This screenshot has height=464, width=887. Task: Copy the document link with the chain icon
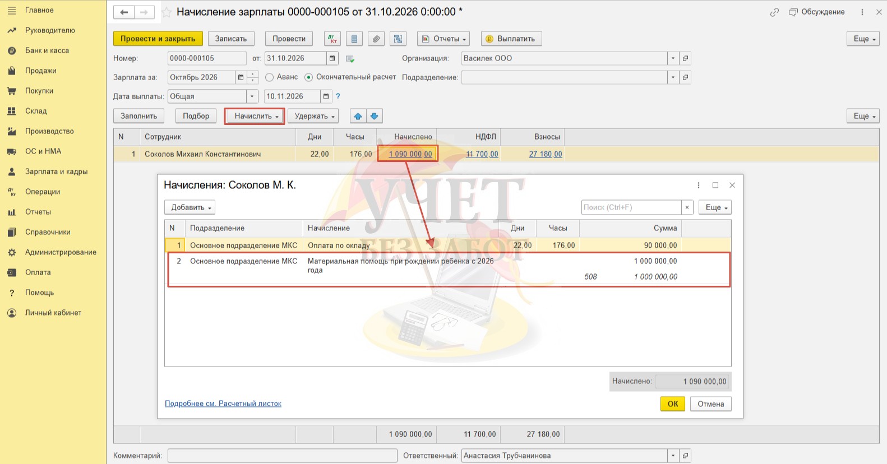coord(774,12)
